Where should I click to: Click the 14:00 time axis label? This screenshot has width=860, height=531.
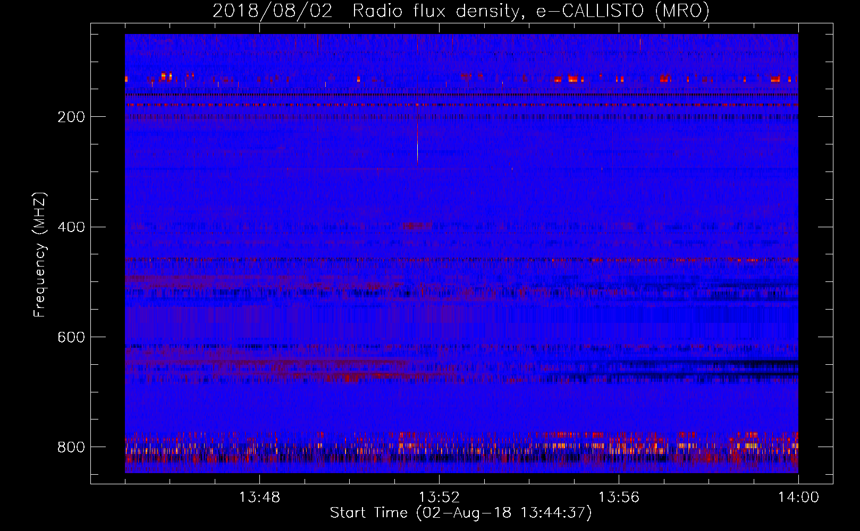798,498
